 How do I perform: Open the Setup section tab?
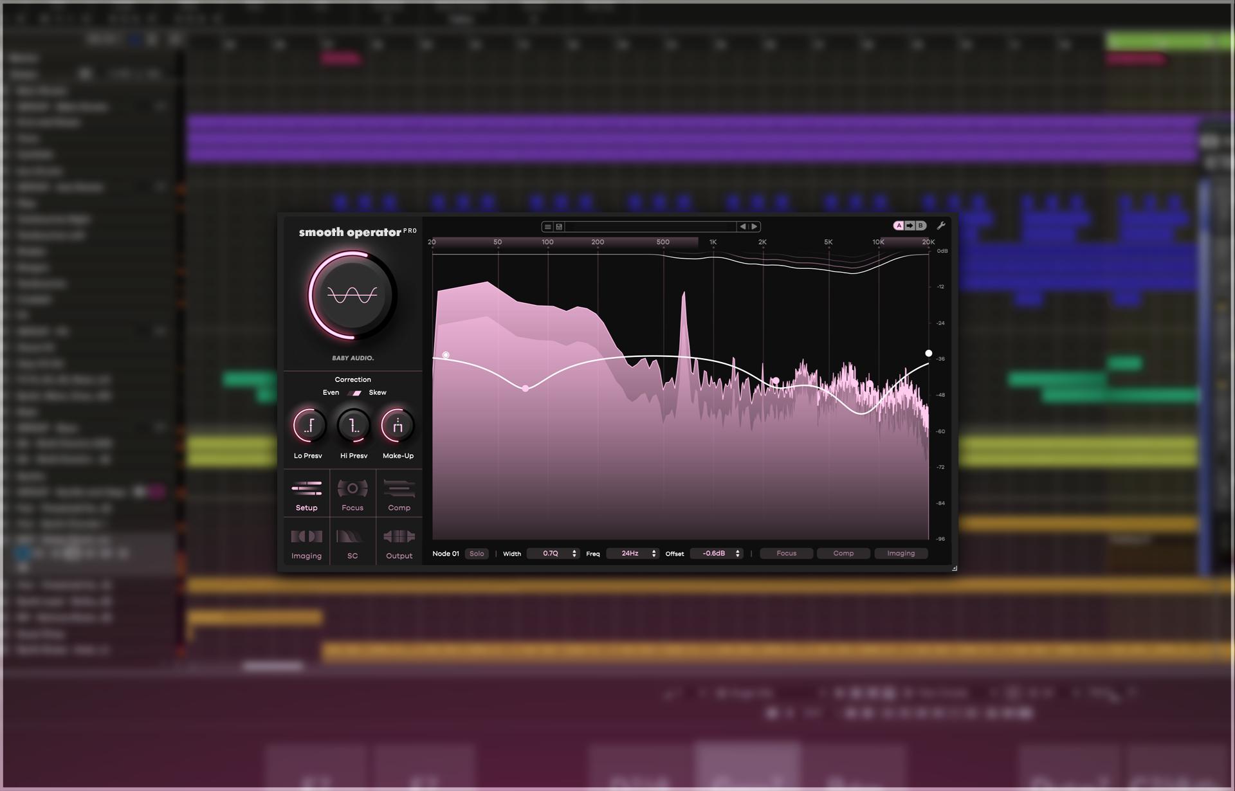pos(307,494)
